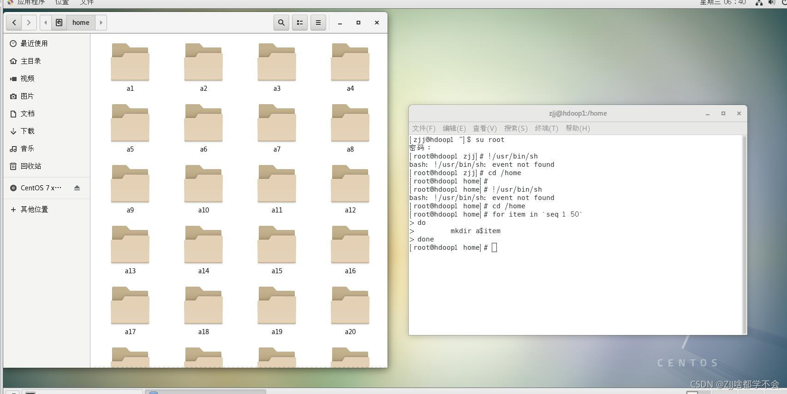Open terminal Terminal menu (终端)

tap(546, 128)
